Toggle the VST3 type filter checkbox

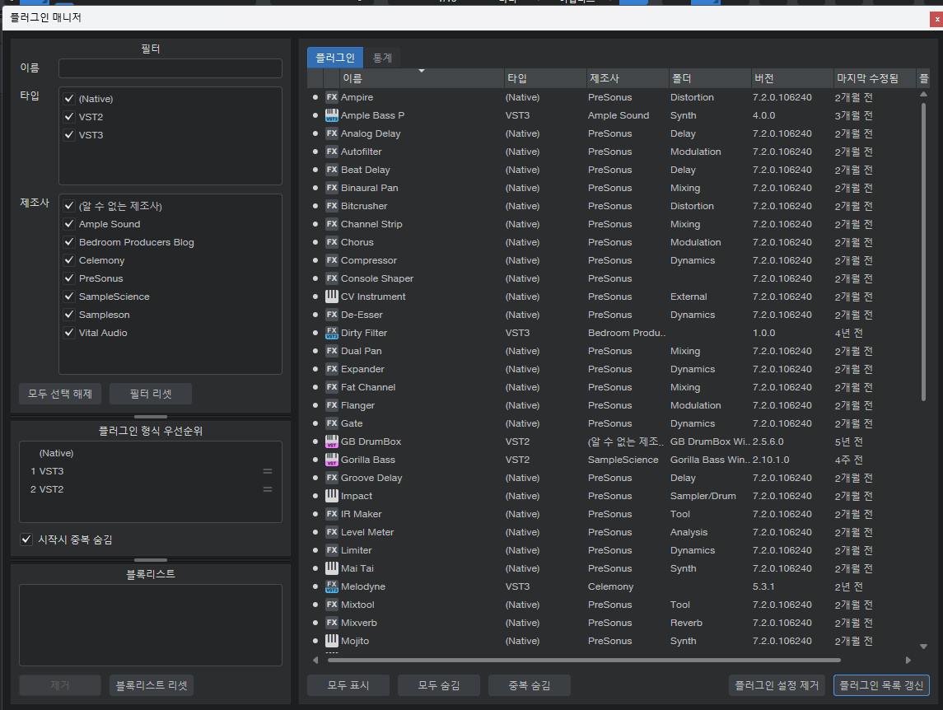coord(69,135)
